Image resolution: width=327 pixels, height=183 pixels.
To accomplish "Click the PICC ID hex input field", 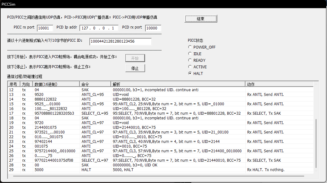I will [x=120, y=41].
